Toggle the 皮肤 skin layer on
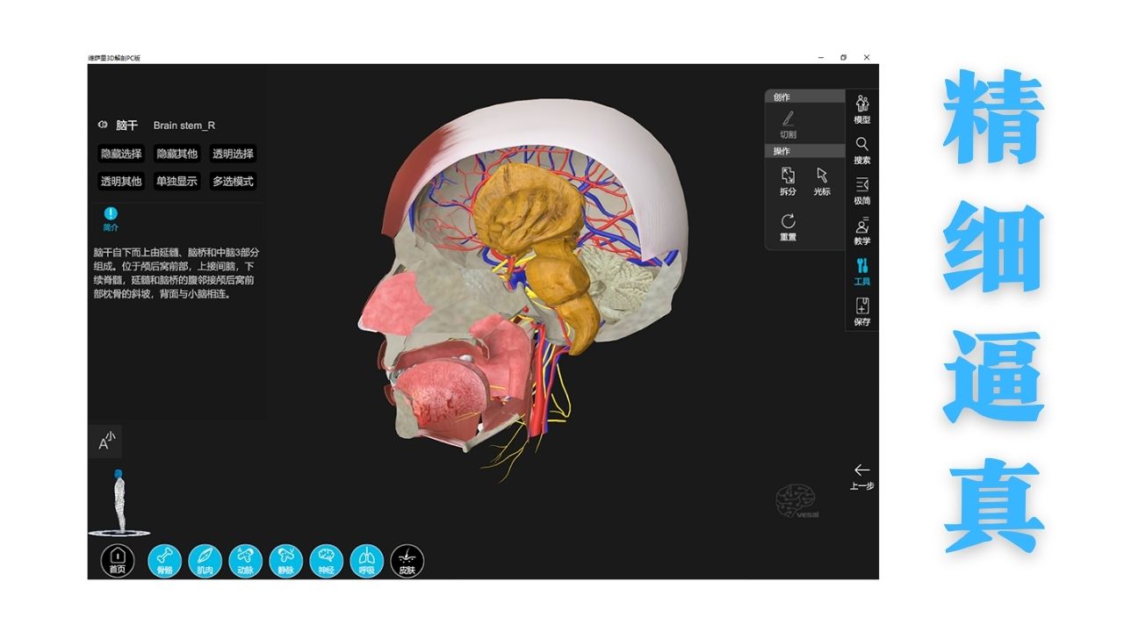 click(407, 560)
